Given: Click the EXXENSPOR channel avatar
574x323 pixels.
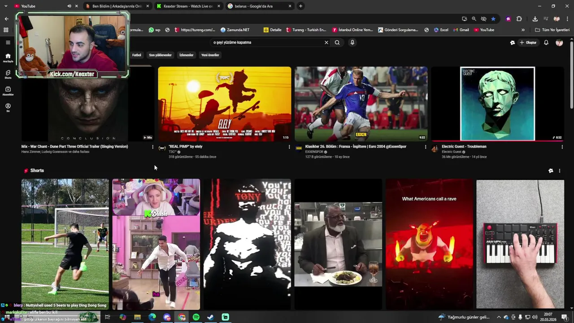Looking at the screenshot, I should [x=299, y=148].
